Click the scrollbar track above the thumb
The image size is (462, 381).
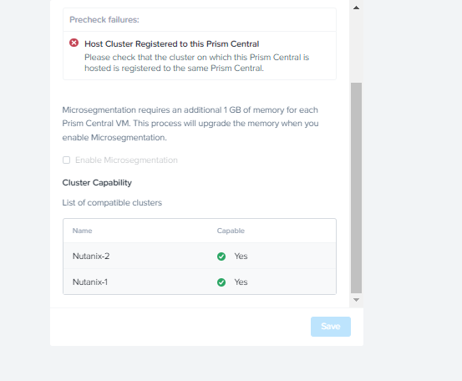[356, 47]
